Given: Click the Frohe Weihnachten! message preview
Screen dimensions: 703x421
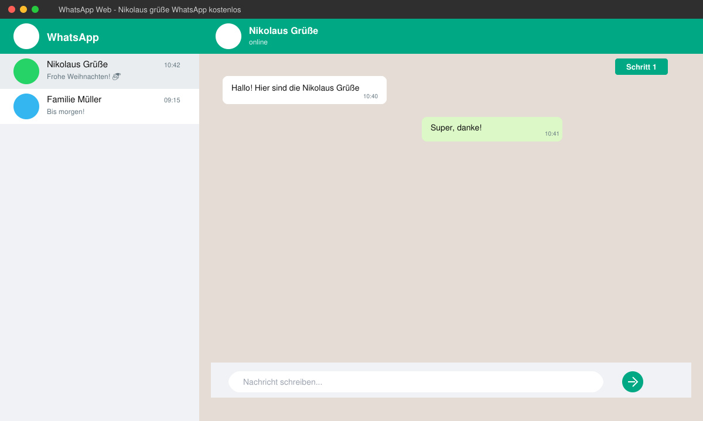Looking at the screenshot, I should coord(84,77).
